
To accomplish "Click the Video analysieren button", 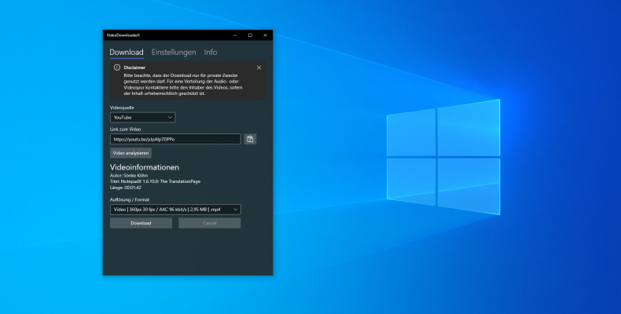I will [130, 153].
